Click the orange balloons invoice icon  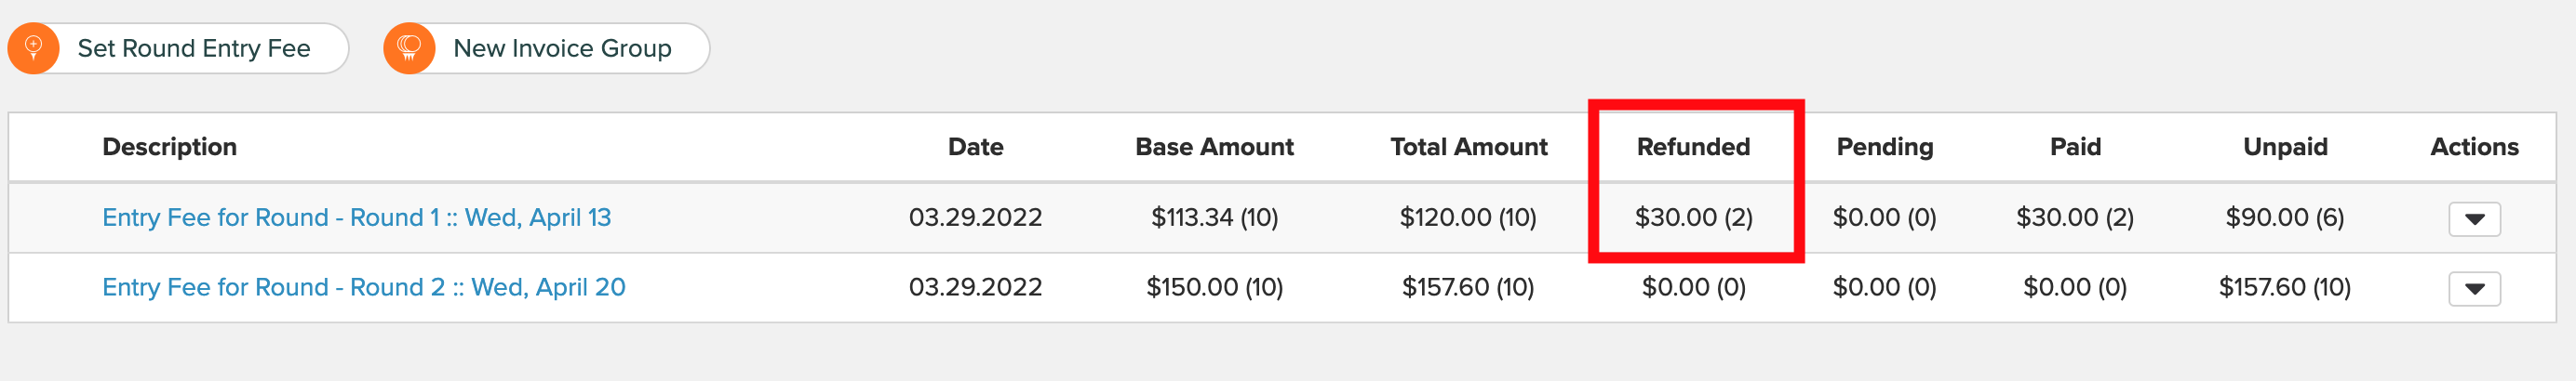pos(409,48)
